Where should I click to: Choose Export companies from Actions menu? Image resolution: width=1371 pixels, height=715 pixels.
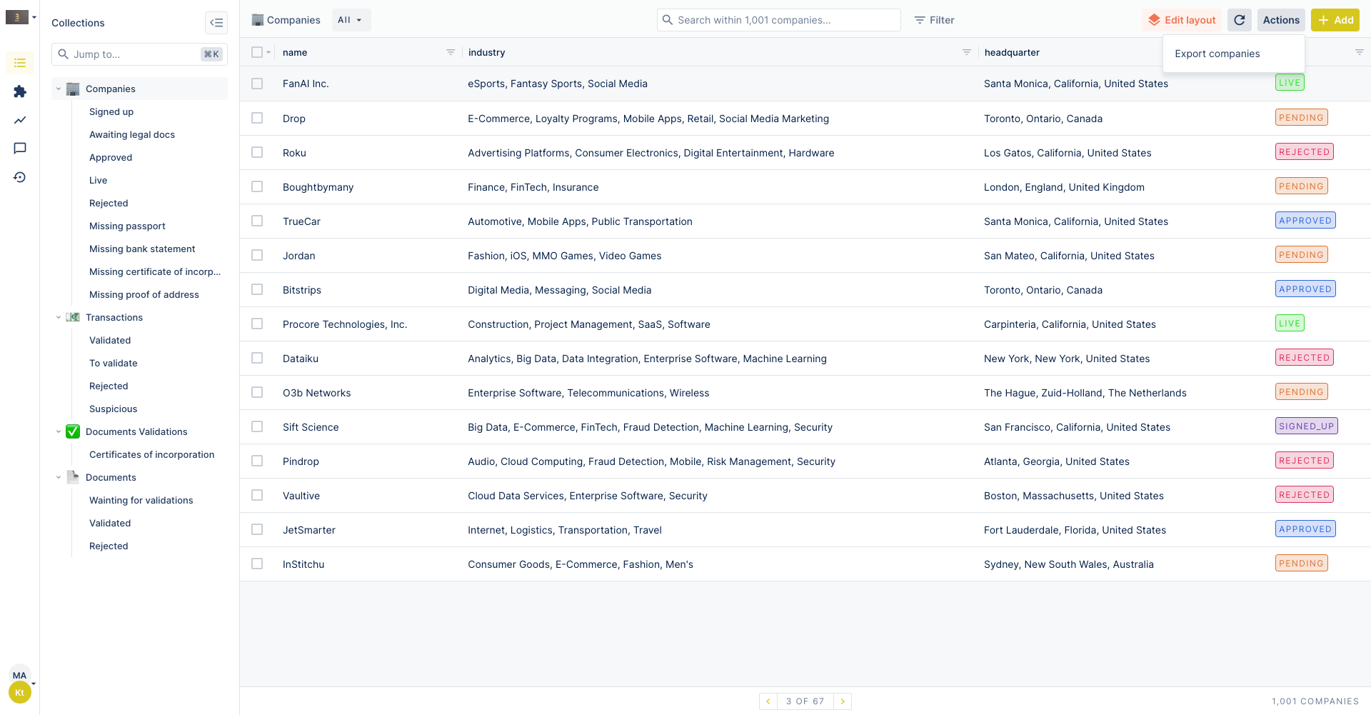tap(1217, 54)
